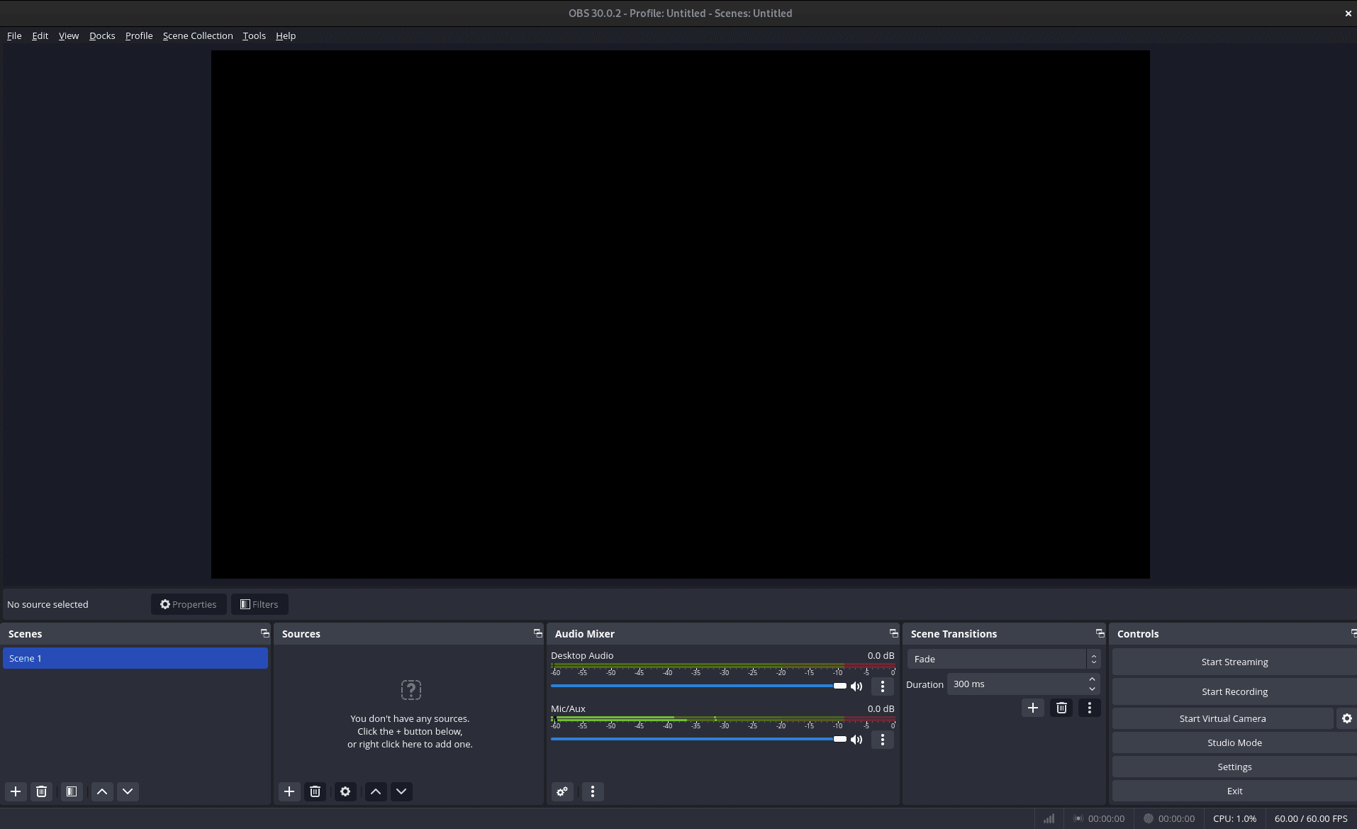Click network status bars icon in status bar
1357x829 pixels.
point(1049,818)
